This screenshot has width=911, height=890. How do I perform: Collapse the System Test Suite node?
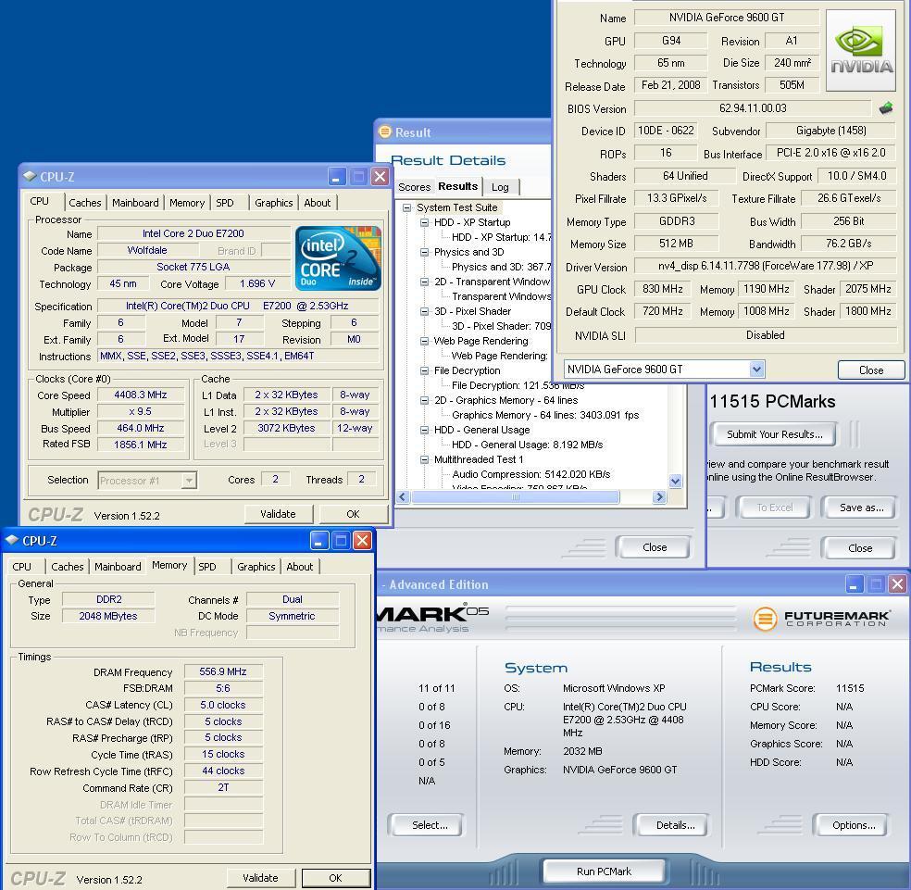[x=406, y=207]
